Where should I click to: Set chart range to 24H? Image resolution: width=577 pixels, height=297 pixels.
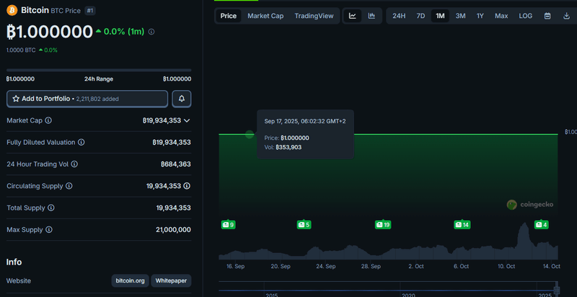click(x=399, y=16)
